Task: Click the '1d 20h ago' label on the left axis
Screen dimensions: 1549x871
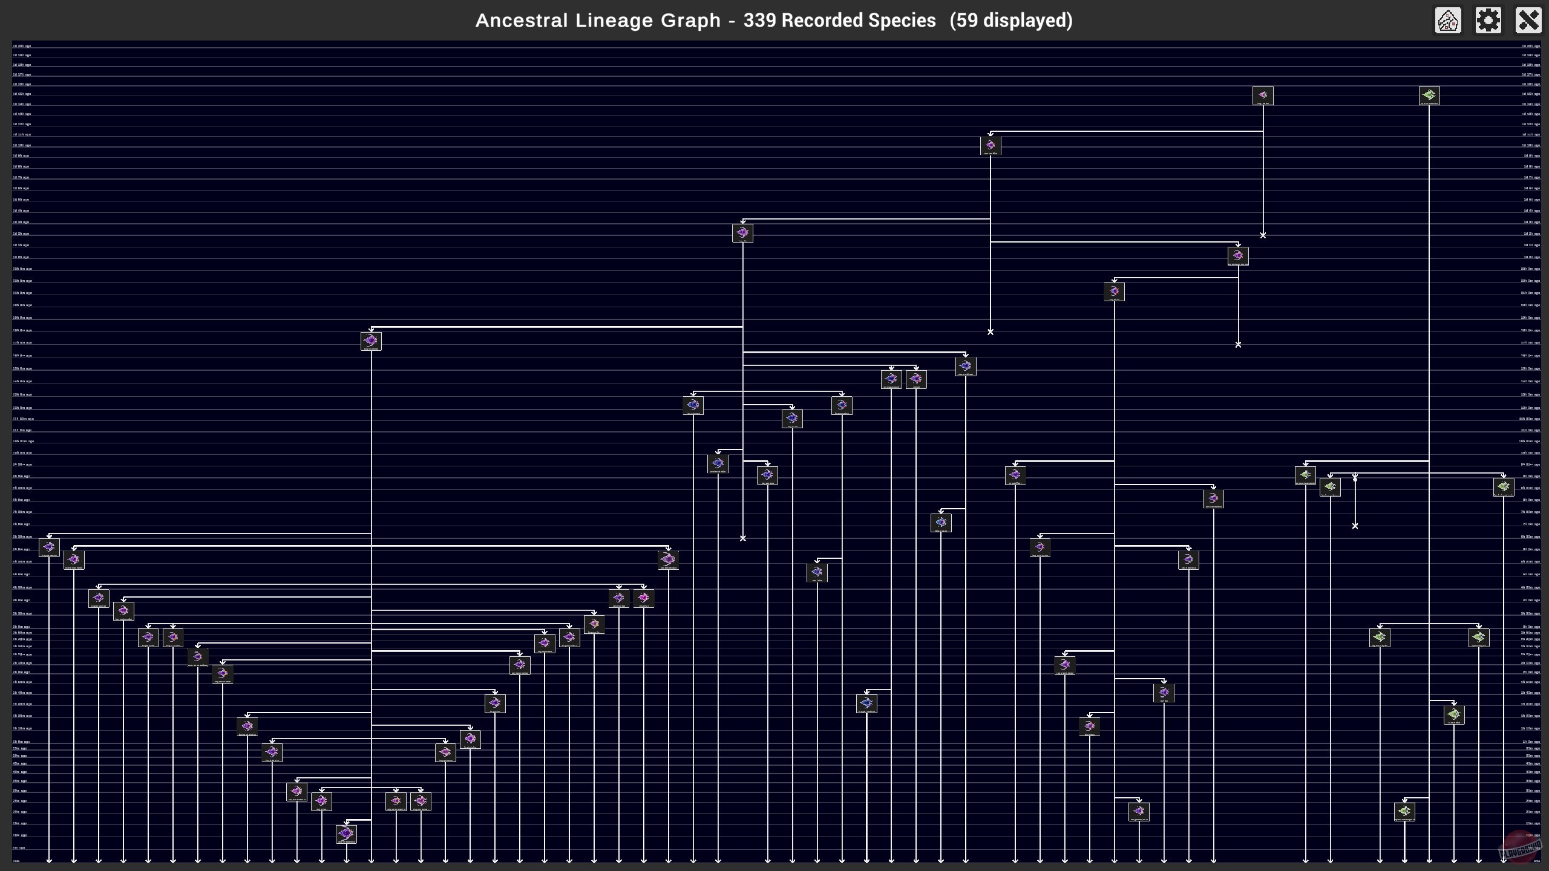Action: pyautogui.click(x=22, y=46)
